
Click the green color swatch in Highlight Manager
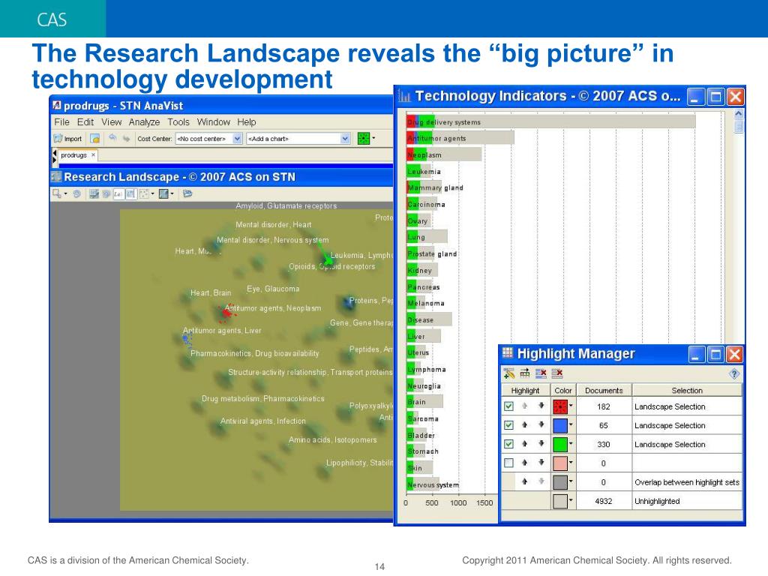tap(559, 444)
